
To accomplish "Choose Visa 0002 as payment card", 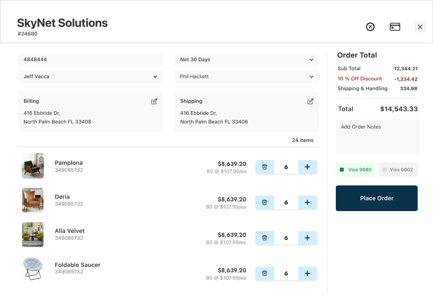I will 398,169.
